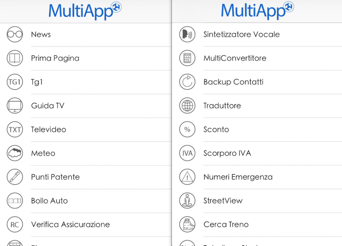Select Scorporo IVA from the list
342x246 pixels.
point(227,153)
